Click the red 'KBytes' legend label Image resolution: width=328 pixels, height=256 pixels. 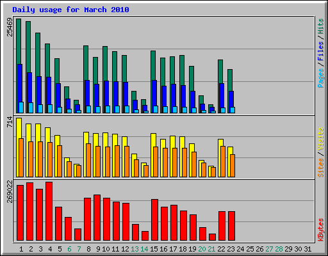(x=321, y=230)
